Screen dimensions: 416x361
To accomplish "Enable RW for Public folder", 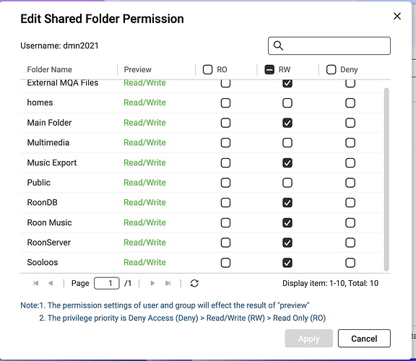I will tap(287, 183).
